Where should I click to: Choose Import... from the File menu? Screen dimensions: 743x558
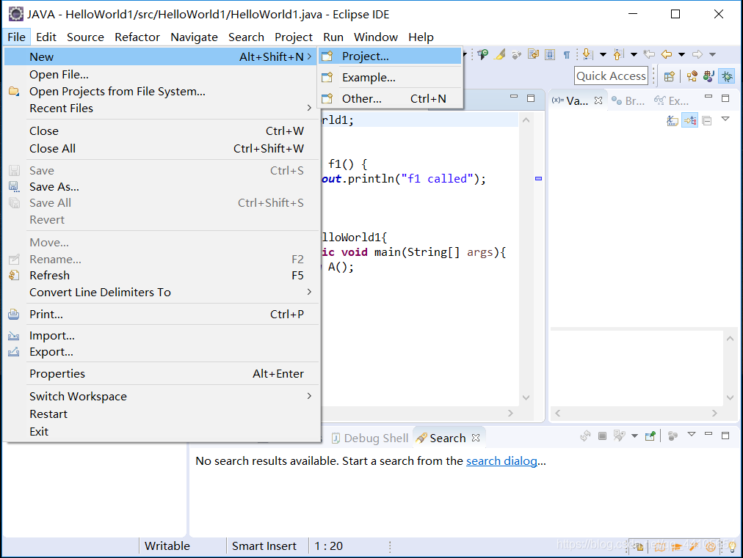click(162, 336)
